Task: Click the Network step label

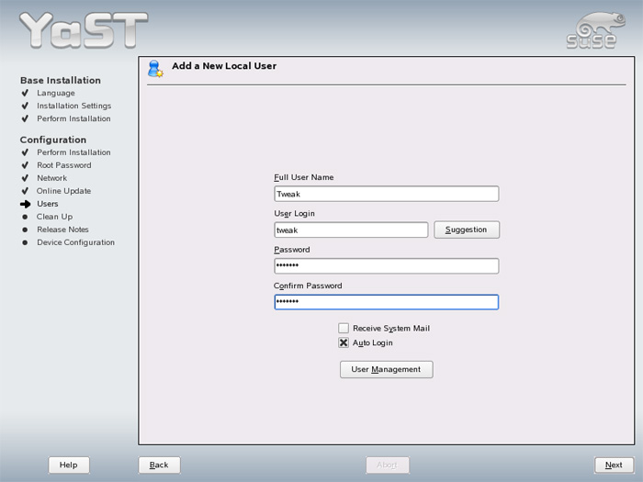Action: tap(52, 178)
